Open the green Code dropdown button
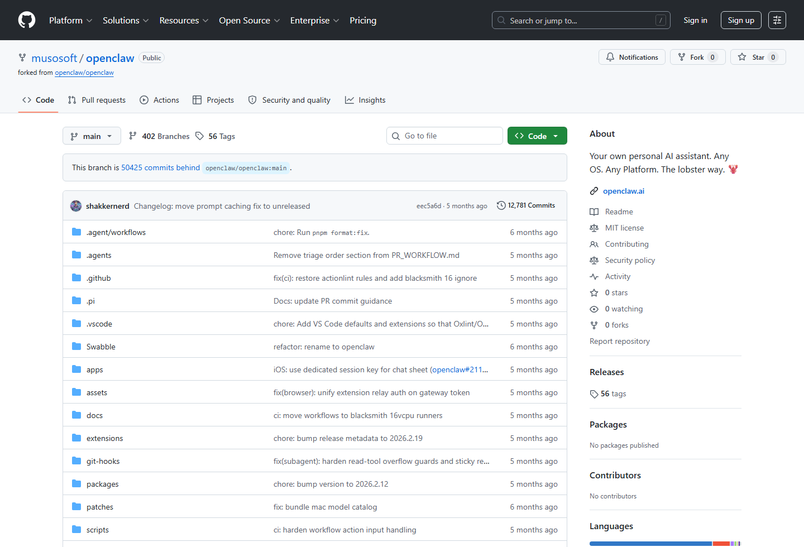 [x=537, y=136]
